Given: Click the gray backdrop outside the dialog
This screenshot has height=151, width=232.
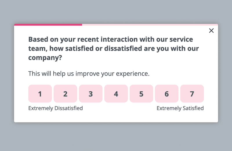Looking at the screenshot, I should click(116, 136).
